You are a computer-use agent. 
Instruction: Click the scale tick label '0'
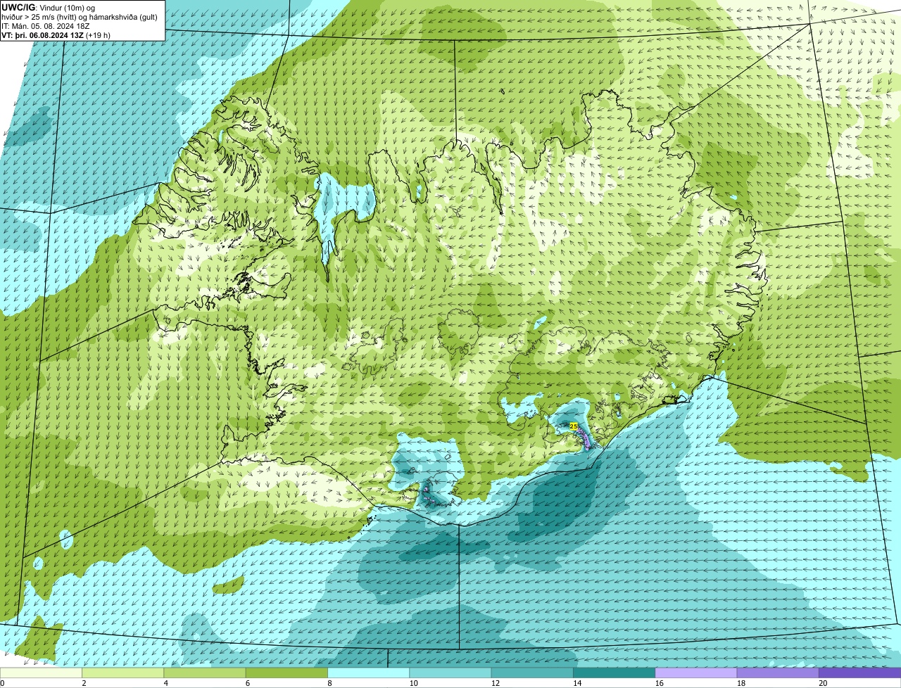tap(2, 683)
